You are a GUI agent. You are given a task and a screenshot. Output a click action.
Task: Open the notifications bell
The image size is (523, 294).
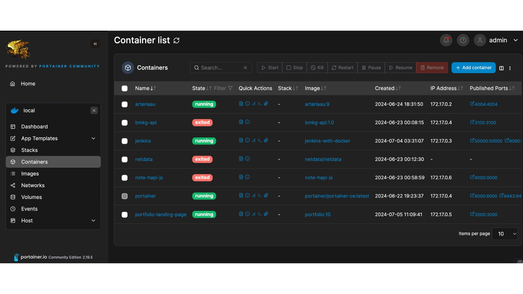point(446,40)
